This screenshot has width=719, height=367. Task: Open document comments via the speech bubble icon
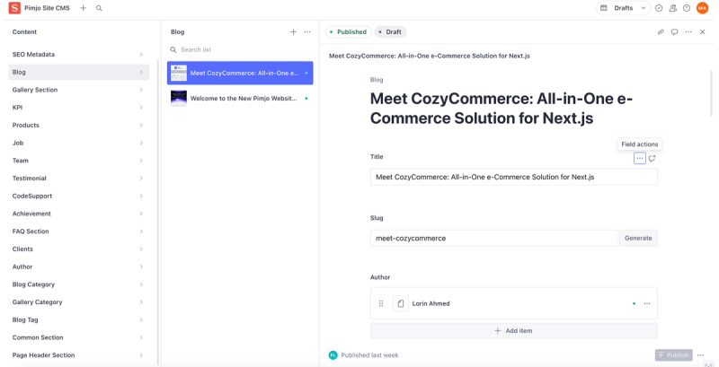pyautogui.click(x=675, y=32)
